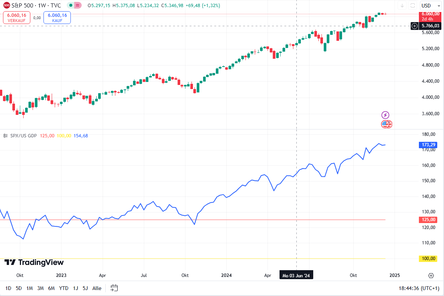Click the 120,00 indicator scale label
The height and width of the screenshot is (296, 444).
coord(428,227)
